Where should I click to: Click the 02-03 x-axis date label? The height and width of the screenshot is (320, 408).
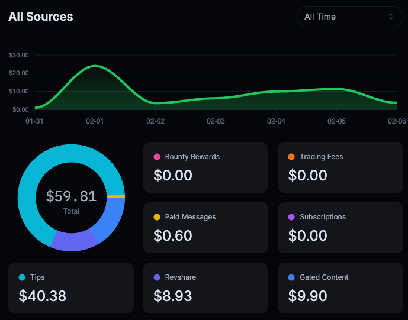(x=216, y=121)
